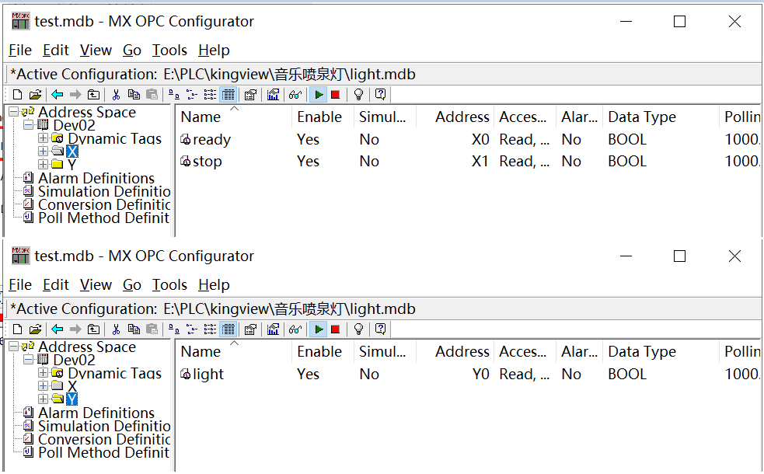The image size is (764, 474).
Task: Click Alar... column header in lower window
Action: (x=579, y=352)
